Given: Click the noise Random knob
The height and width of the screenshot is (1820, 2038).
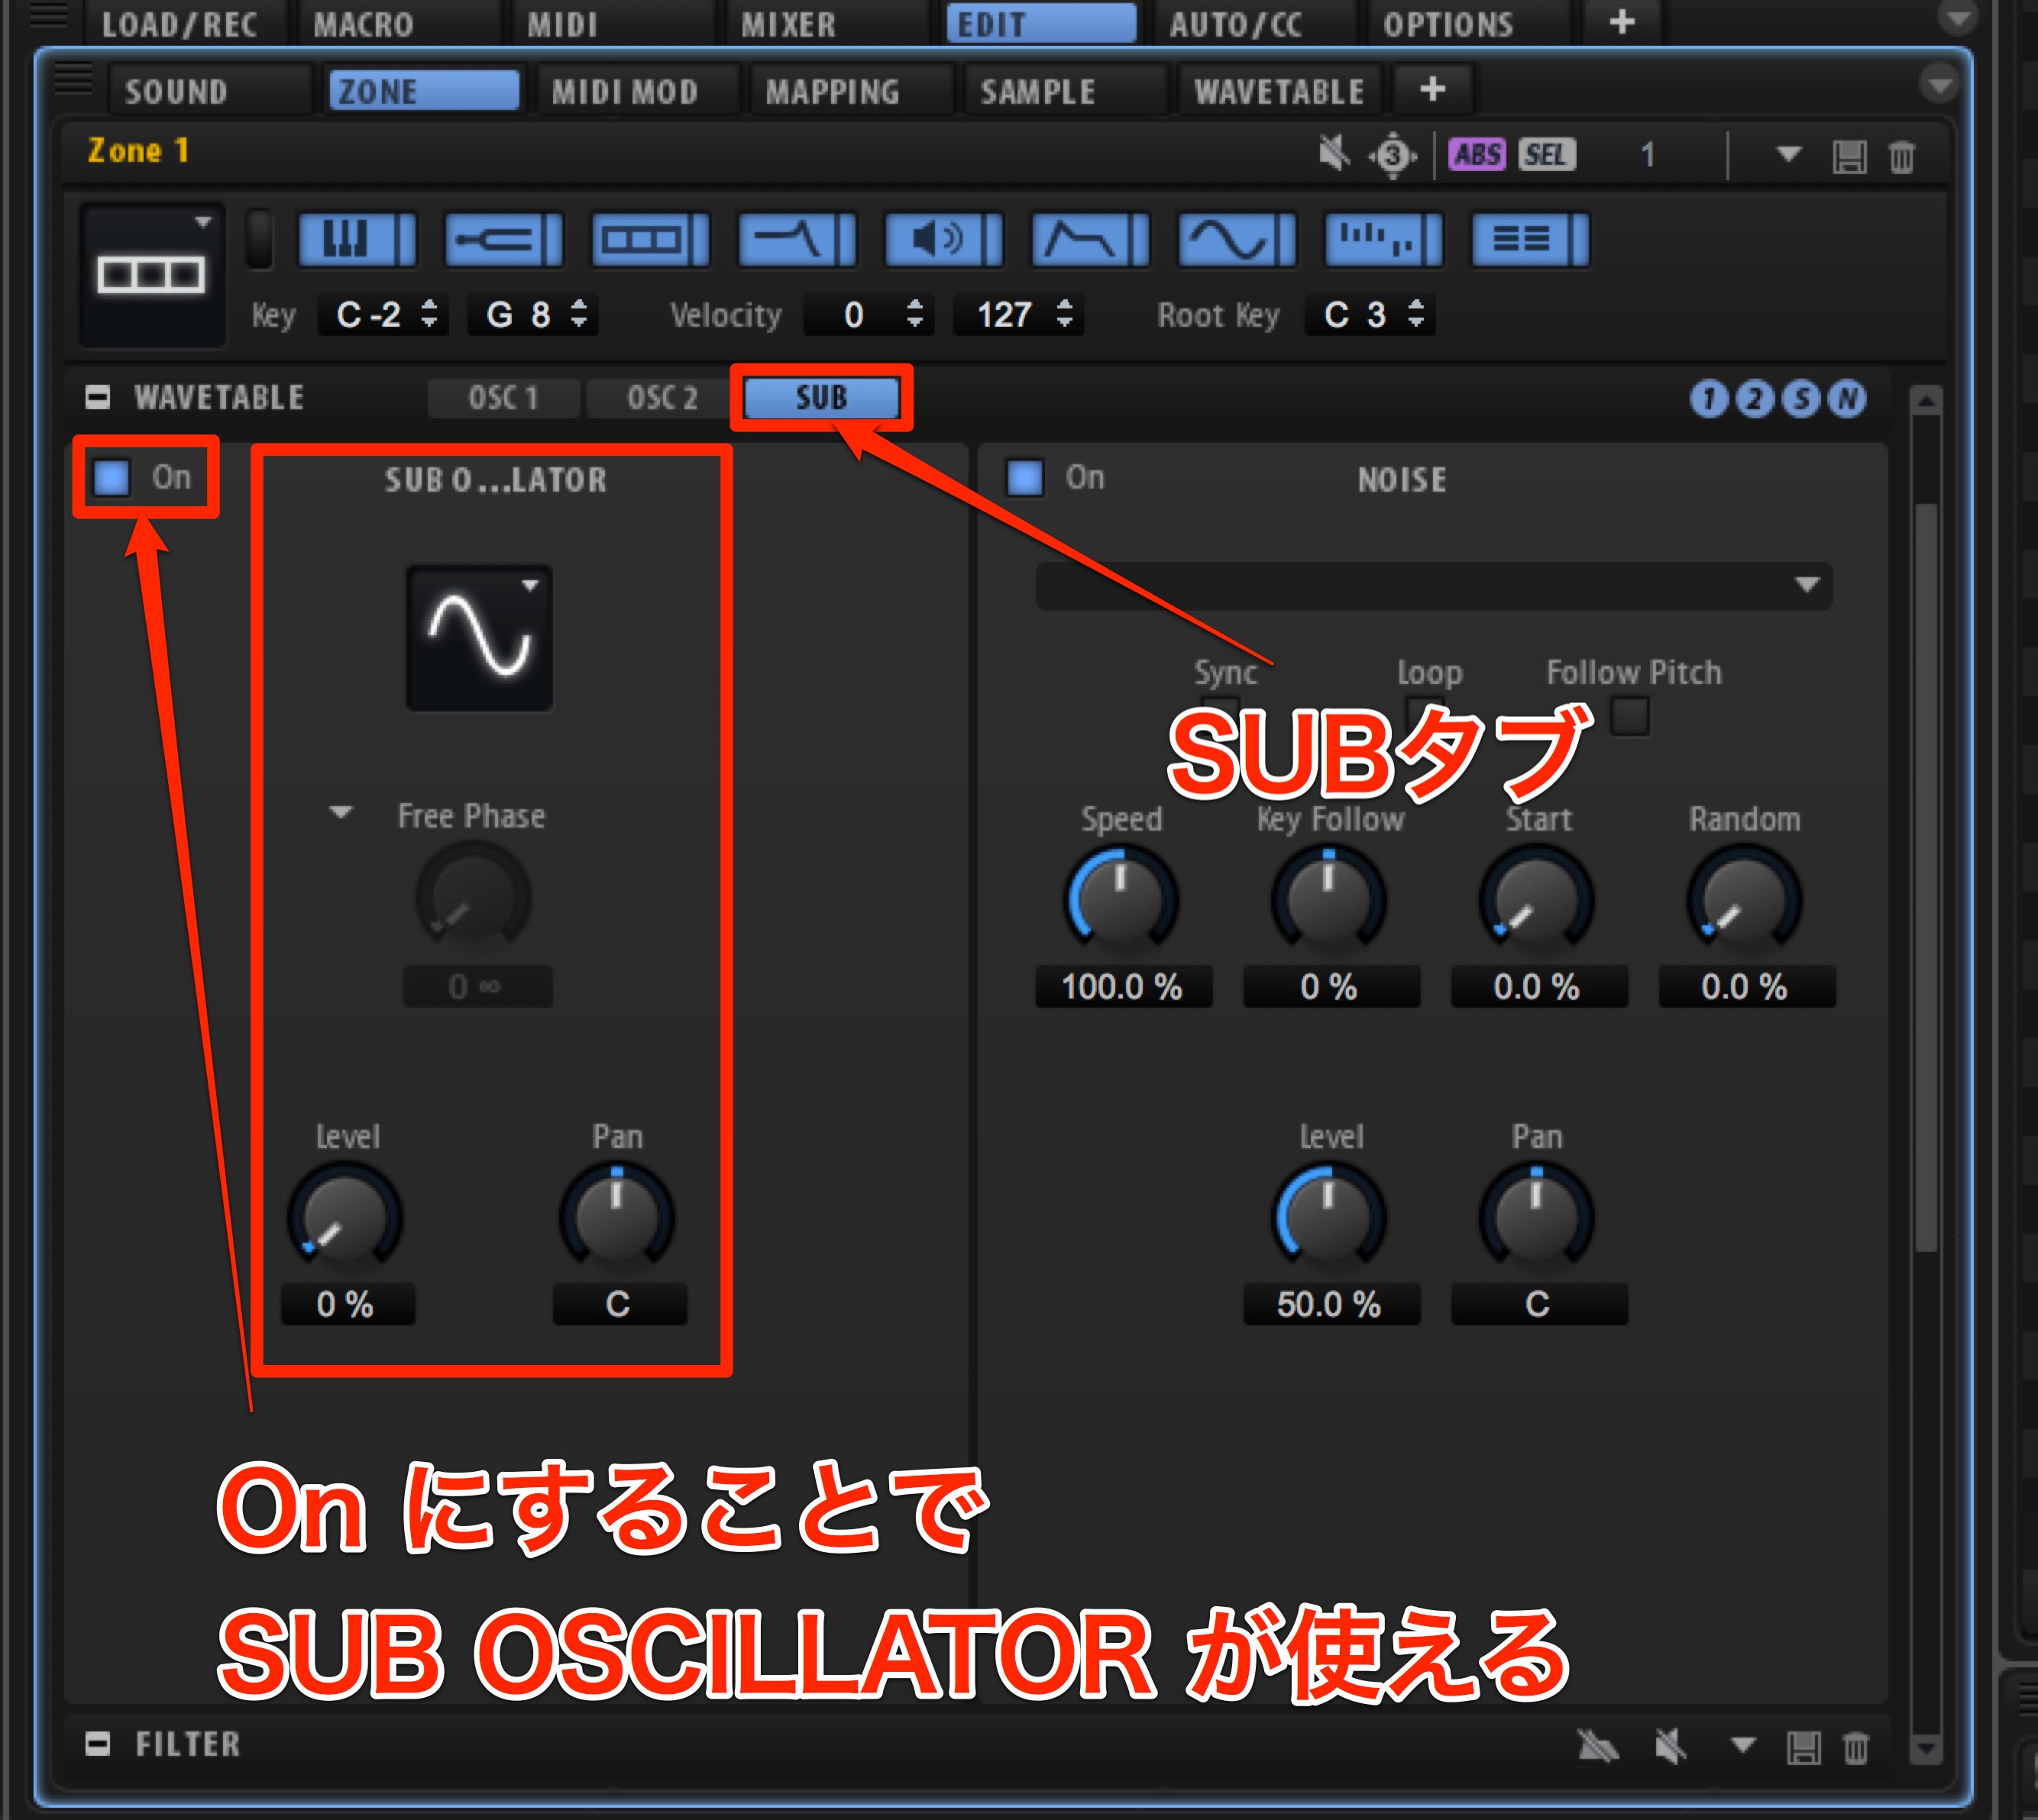Looking at the screenshot, I should pos(1744,899).
